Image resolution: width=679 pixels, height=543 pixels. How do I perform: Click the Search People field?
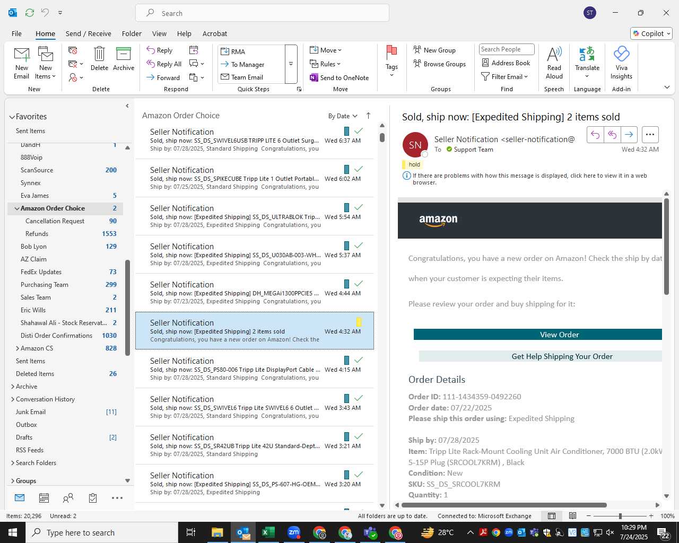pyautogui.click(x=507, y=49)
